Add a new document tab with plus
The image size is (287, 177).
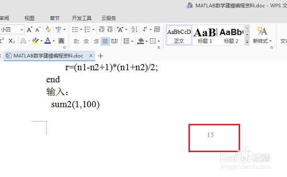point(100,56)
